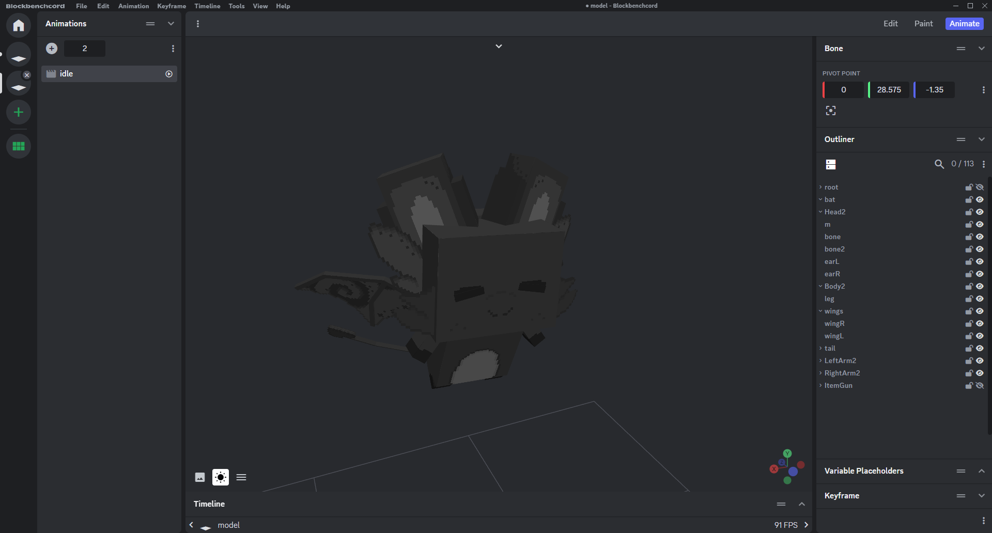This screenshot has width=992, height=533.
Task: Select the earL bone in Outliner
Action: point(832,261)
